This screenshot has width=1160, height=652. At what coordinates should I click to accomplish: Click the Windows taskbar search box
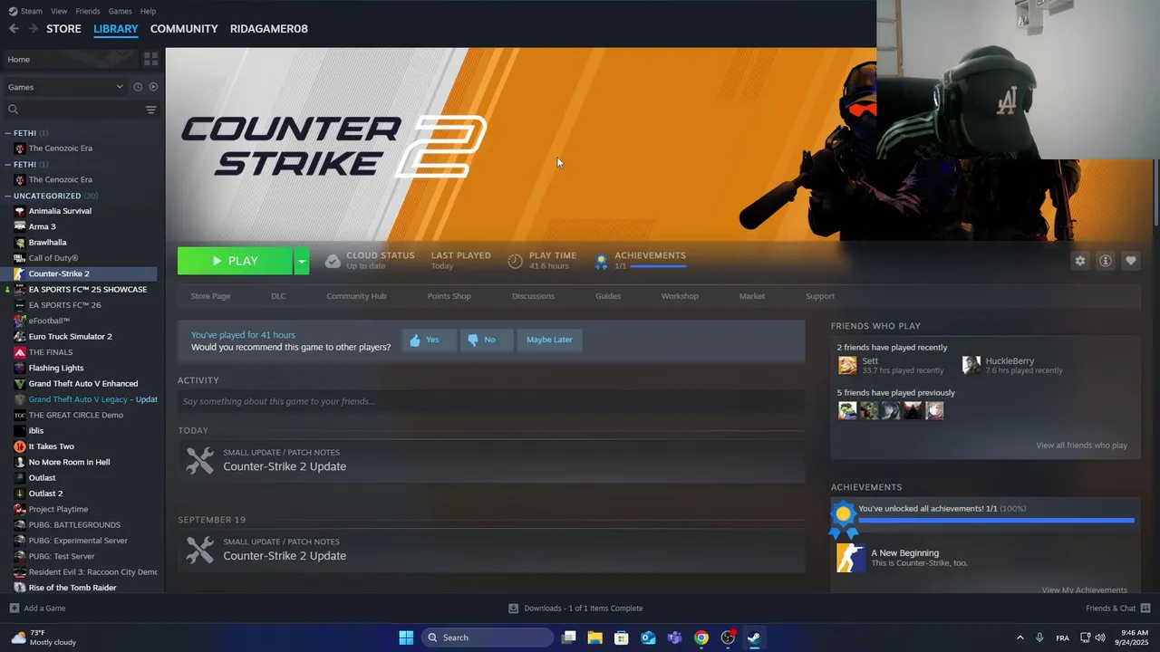click(488, 638)
